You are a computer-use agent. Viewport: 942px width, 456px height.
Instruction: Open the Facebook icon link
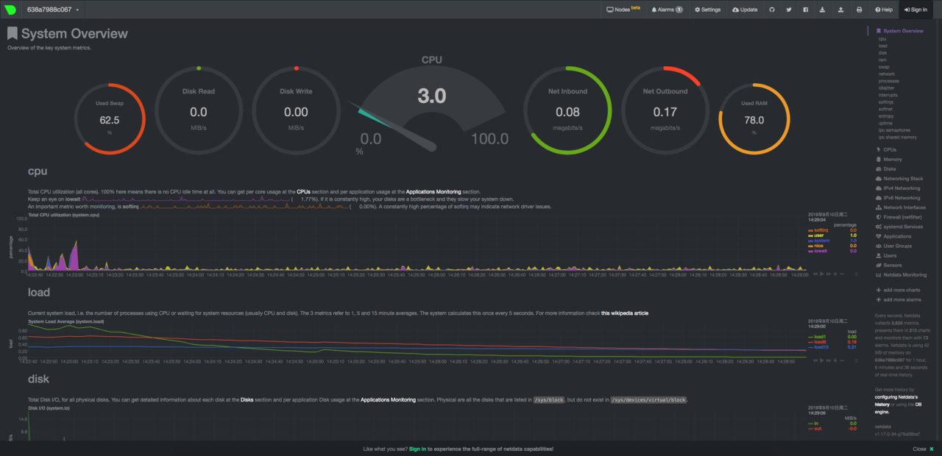click(x=806, y=10)
